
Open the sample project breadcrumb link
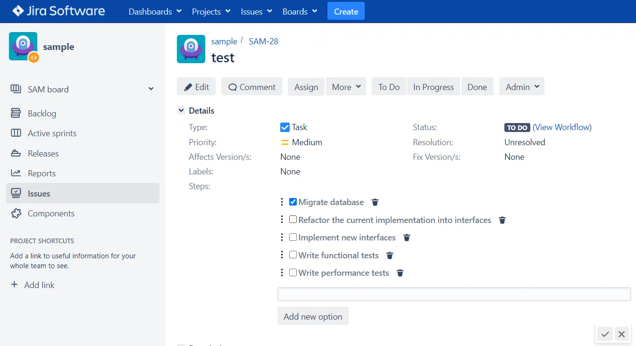(224, 41)
